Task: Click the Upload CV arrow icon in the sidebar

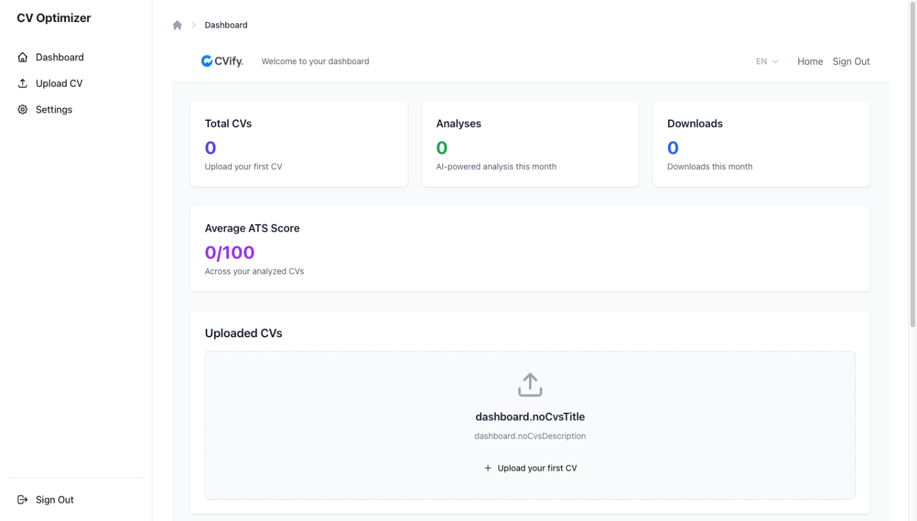Action: pyautogui.click(x=23, y=83)
